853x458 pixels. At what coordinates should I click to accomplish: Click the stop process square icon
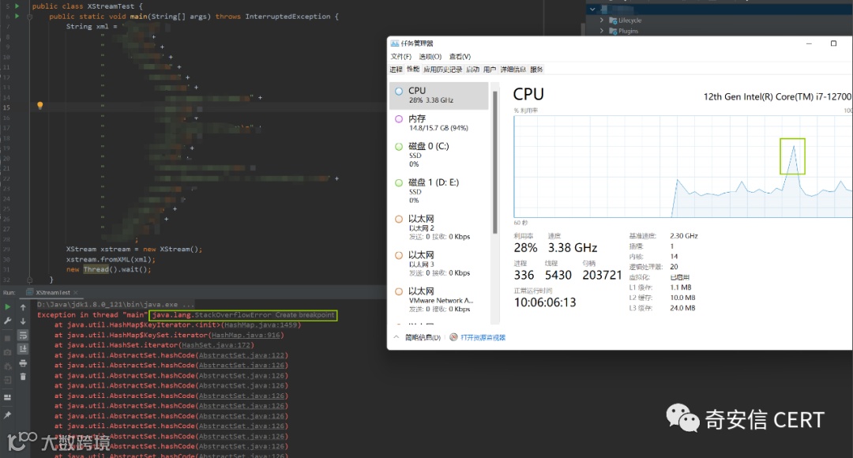click(8, 338)
